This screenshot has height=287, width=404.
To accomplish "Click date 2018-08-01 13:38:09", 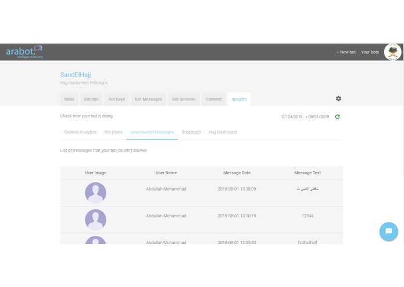I will pyautogui.click(x=237, y=189).
